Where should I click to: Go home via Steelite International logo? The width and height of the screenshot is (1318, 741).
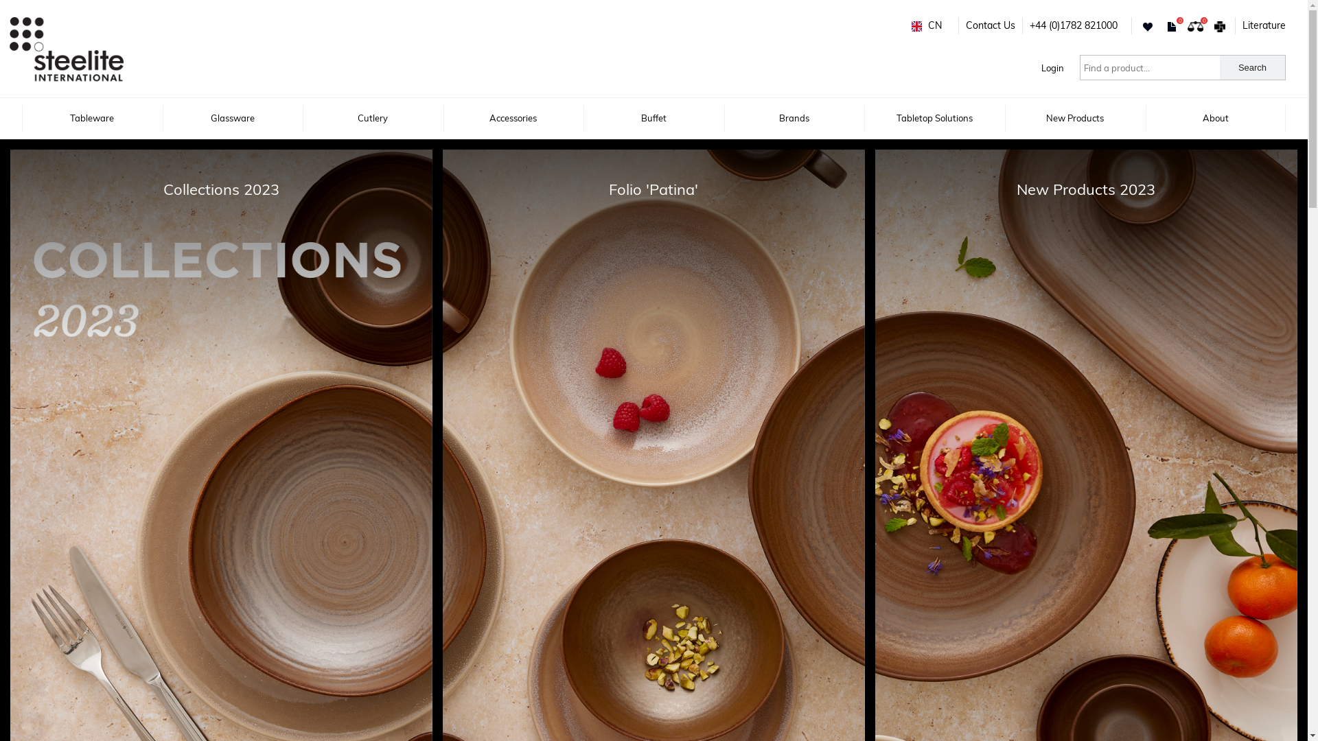(67, 49)
